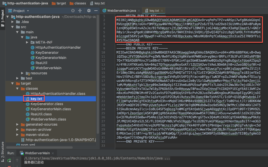
Task: Close the WebServerMain run tab
Action: 53,153
